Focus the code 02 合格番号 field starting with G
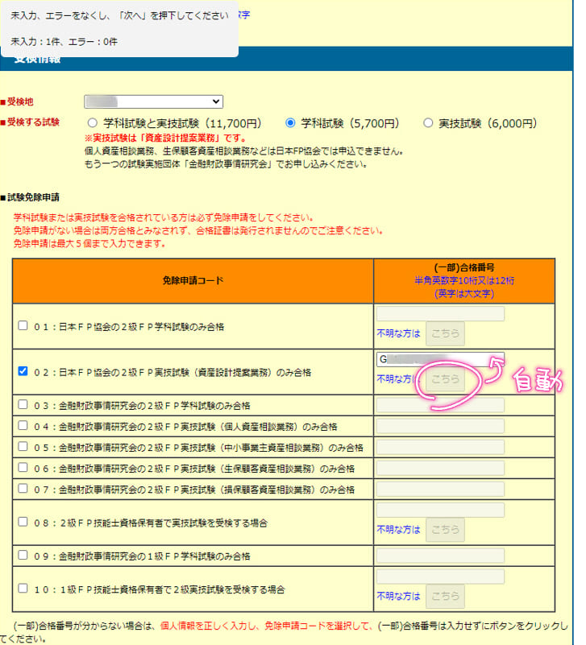The width and height of the screenshot is (586, 645). click(x=440, y=360)
